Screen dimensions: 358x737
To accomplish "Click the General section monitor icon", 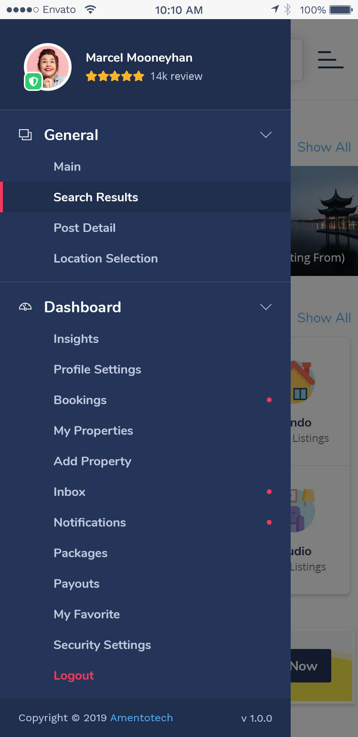I will click(x=25, y=135).
